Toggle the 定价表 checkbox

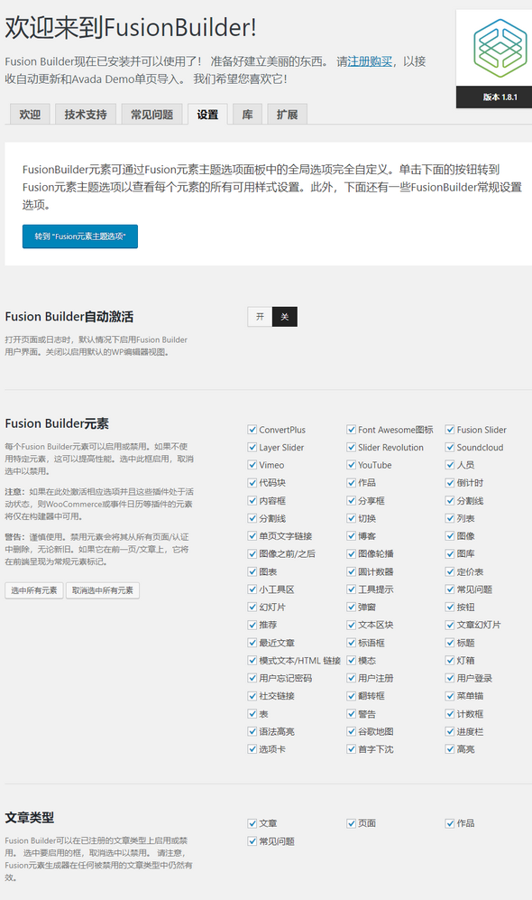(x=450, y=571)
